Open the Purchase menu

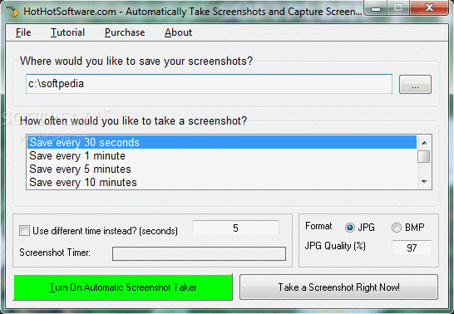tap(125, 32)
